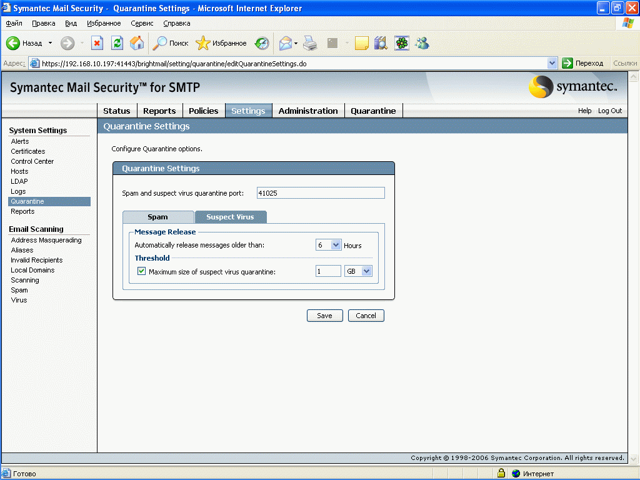Screen dimensions: 640x480
Task: Open the Сервис menu
Action: pyautogui.click(x=142, y=23)
